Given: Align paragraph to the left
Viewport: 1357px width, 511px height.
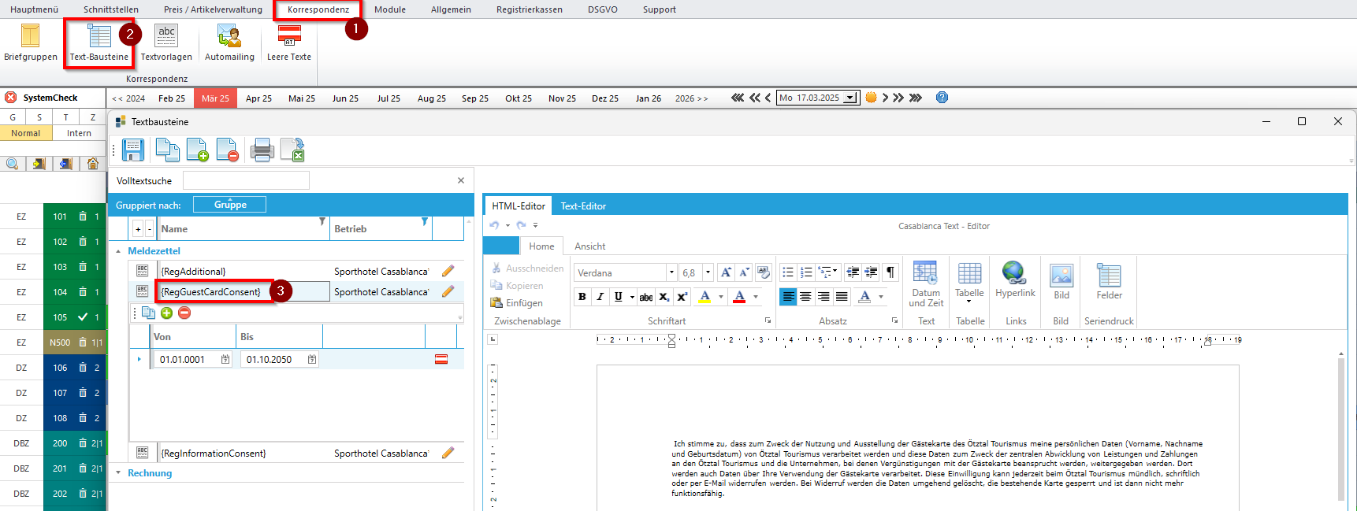Looking at the screenshot, I should tap(788, 297).
